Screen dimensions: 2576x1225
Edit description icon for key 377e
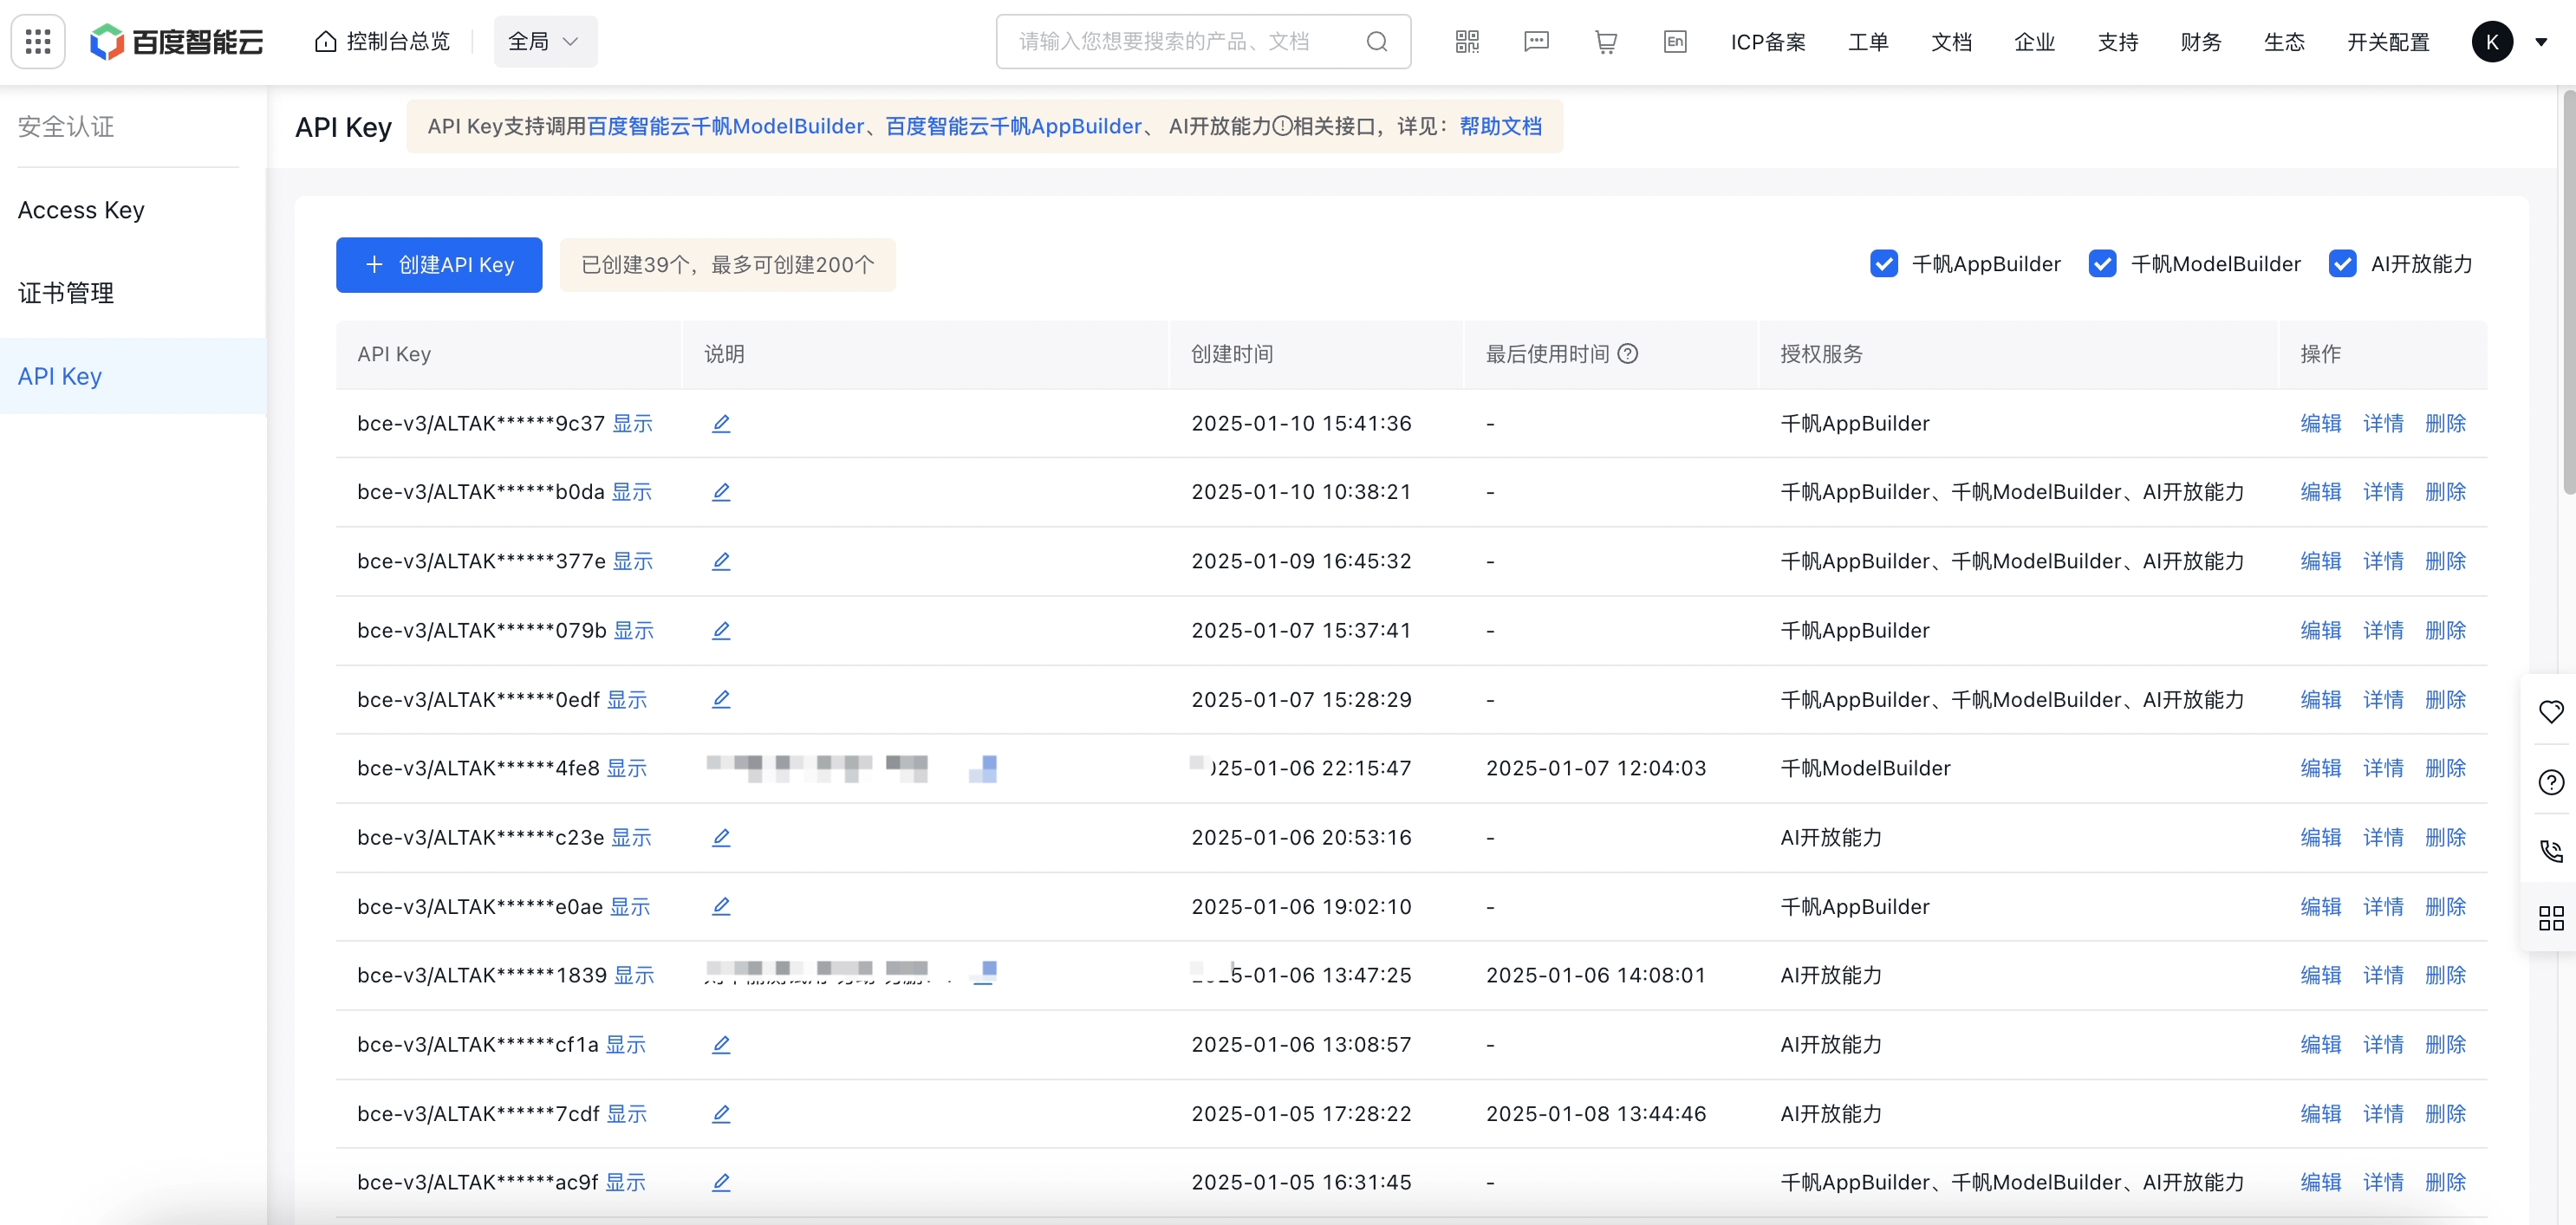pos(721,561)
